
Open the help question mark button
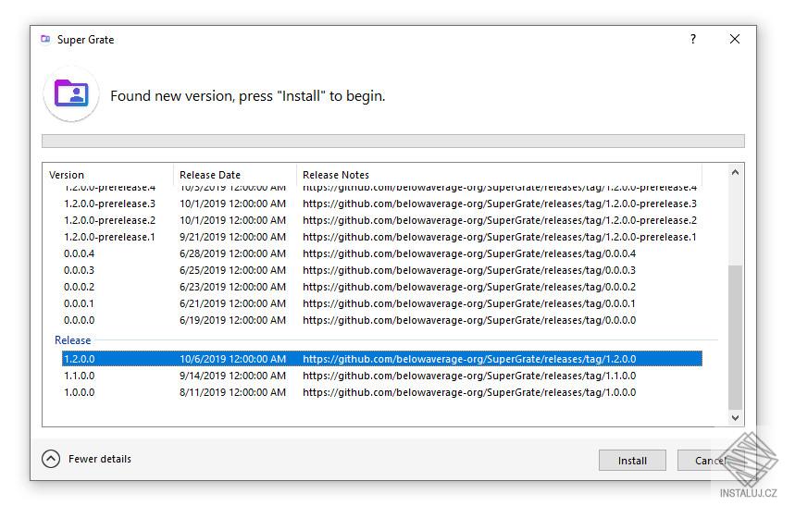692,39
